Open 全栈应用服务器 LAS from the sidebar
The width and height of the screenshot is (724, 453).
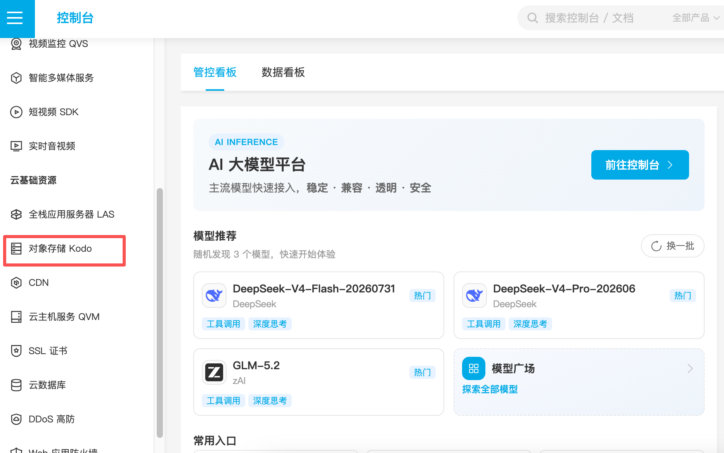[71, 214]
